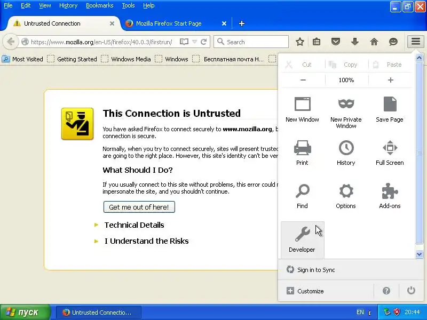Open the Most Visited bookmarks folder
The image size is (427, 320).
tap(22, 59)
